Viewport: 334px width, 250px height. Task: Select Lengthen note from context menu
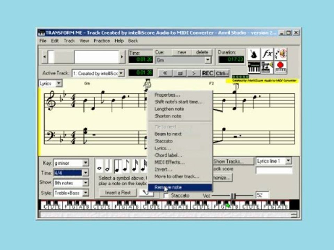(x=180, y=109)
